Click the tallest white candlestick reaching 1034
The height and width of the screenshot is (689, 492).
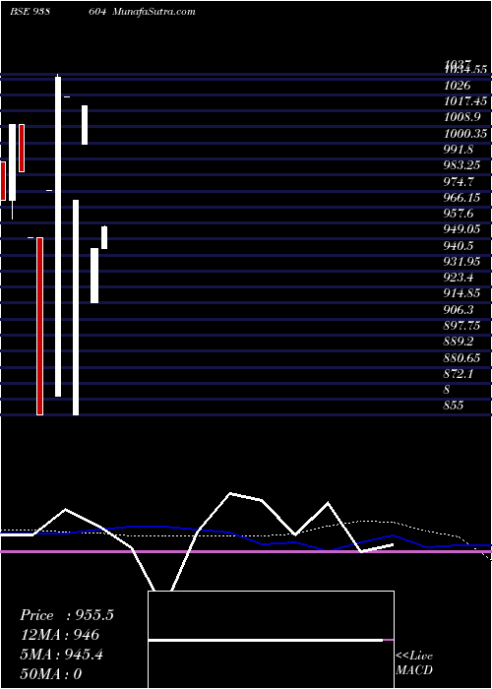(58, 237)
